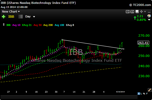The image size is (152, 100).
Task: Select the trendline's right anchor handle
Action: (x=124, y=49)
